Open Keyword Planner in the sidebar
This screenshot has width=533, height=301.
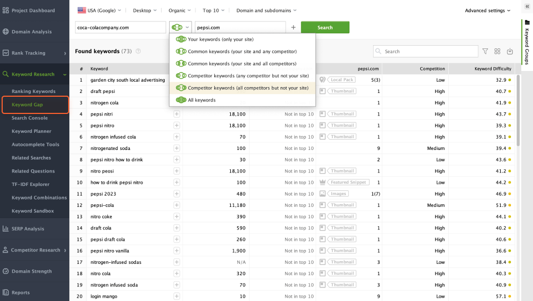point(32,131)
